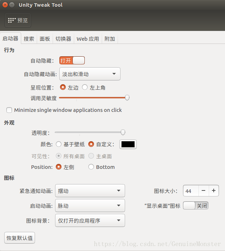The image size is (225, 251).
Task: Click the 恢复默认值 button
Action: click(x=19, y=238)
